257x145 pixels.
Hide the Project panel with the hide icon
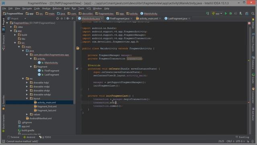point(73,19)
